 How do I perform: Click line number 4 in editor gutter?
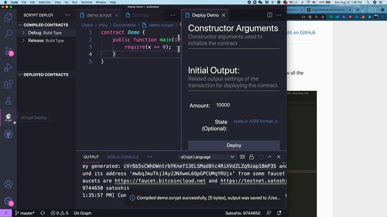click(x=90, y=54)
